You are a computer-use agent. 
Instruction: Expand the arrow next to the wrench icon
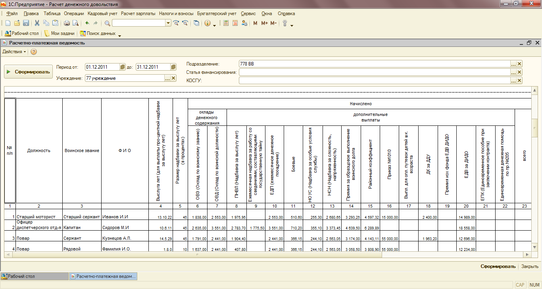pos(292,25)
